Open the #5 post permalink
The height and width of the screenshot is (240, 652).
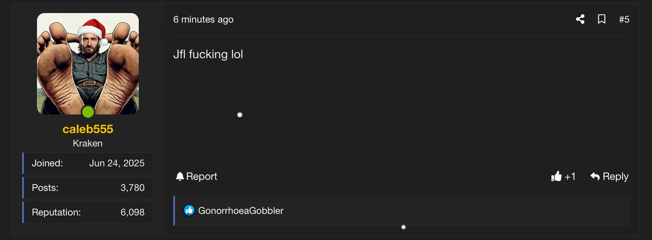[x=624, y=19]
